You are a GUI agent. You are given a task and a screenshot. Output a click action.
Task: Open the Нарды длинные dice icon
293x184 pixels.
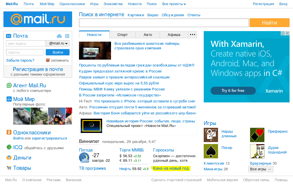coord(211,135)
